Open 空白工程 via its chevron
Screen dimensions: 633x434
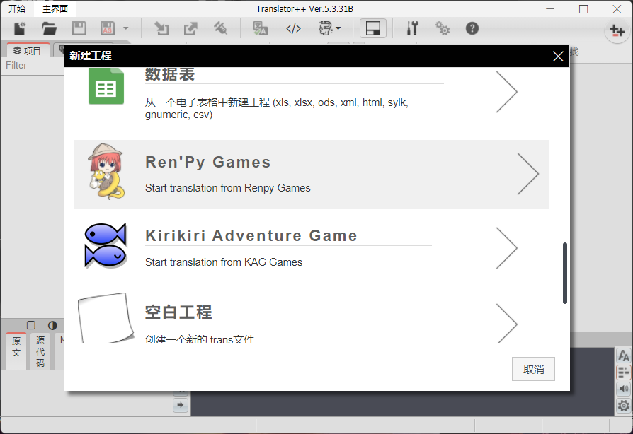coord(507,324)
